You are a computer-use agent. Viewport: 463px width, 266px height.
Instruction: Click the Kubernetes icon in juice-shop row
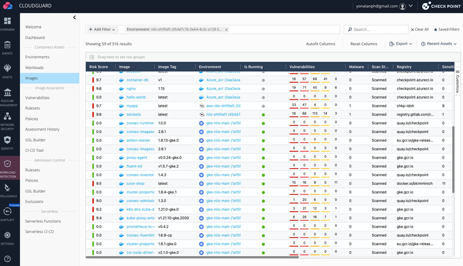pyautogui.click(x=201, y=183)
